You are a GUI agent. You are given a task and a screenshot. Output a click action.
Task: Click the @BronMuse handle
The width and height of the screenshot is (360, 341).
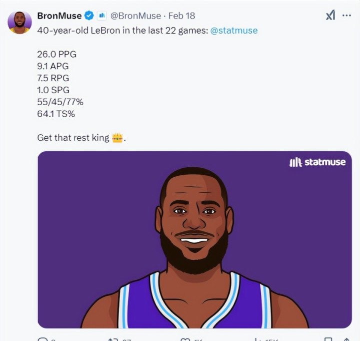point(135,16)
